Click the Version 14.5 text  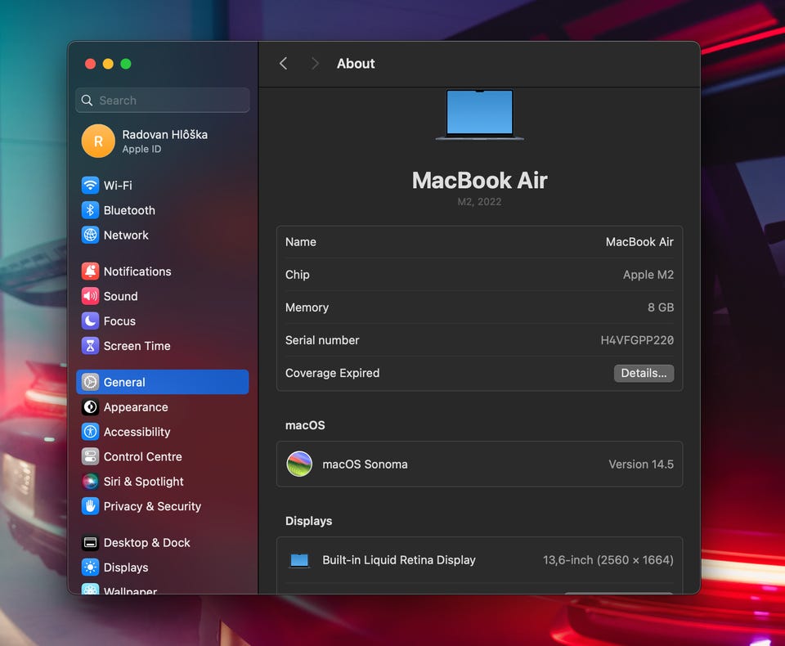tap(641, 464)
